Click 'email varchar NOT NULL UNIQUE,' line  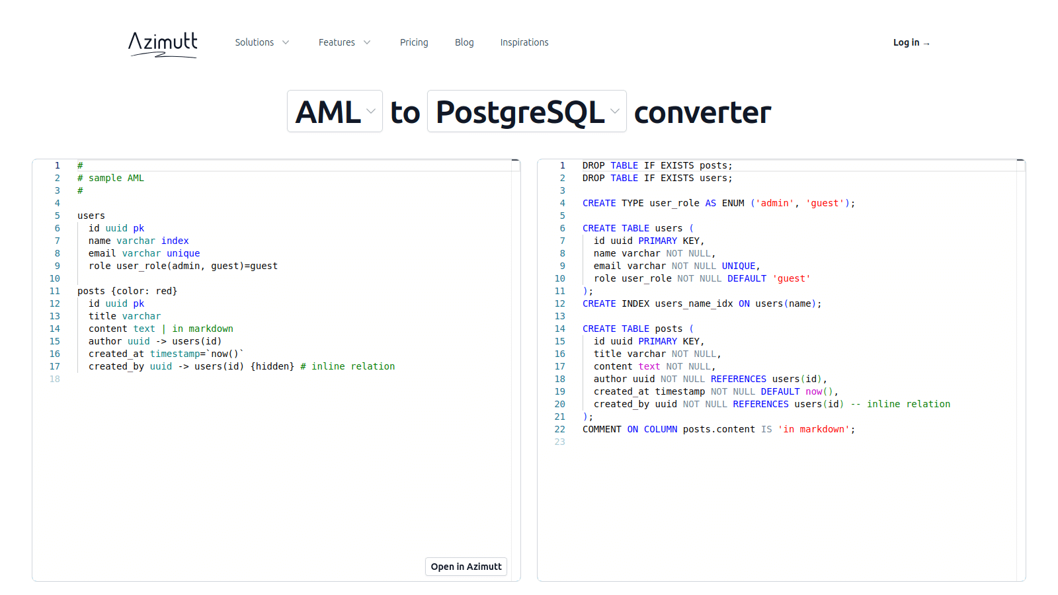[677, 266]
